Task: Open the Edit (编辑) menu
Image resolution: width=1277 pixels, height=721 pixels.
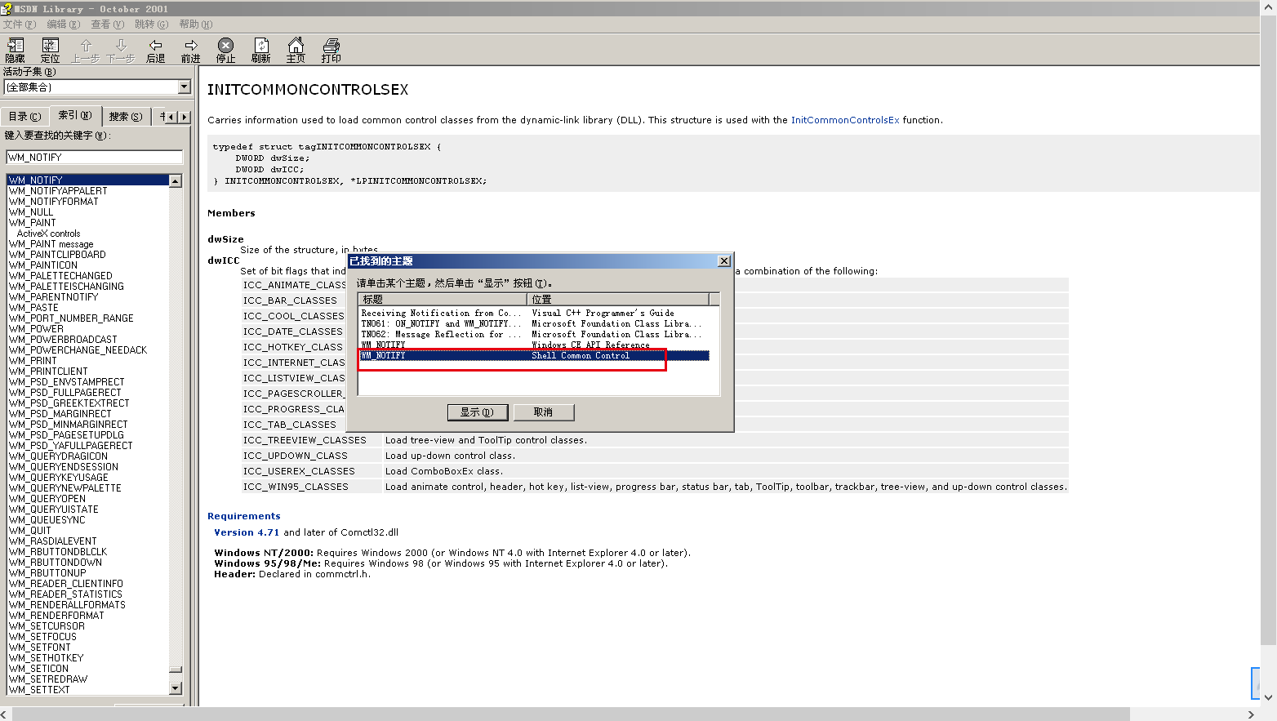Action: pos(64,24)
